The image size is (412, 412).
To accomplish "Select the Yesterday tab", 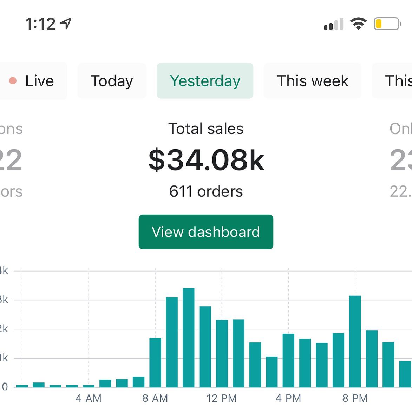I will tap(205, 81).
